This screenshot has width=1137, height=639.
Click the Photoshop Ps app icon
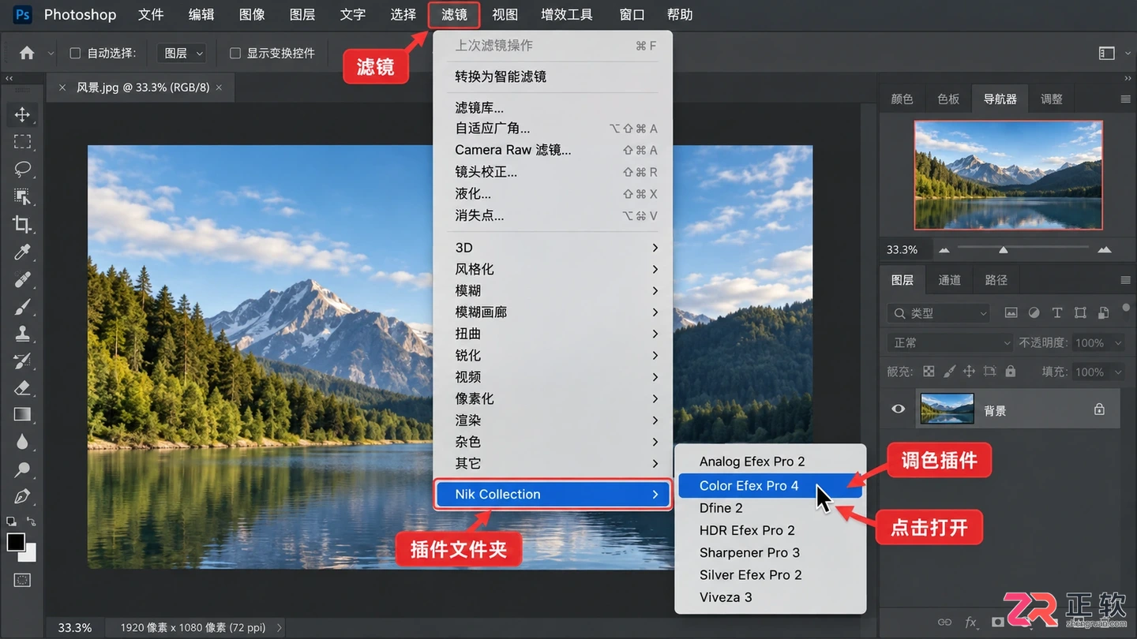(x=22, y=14)
